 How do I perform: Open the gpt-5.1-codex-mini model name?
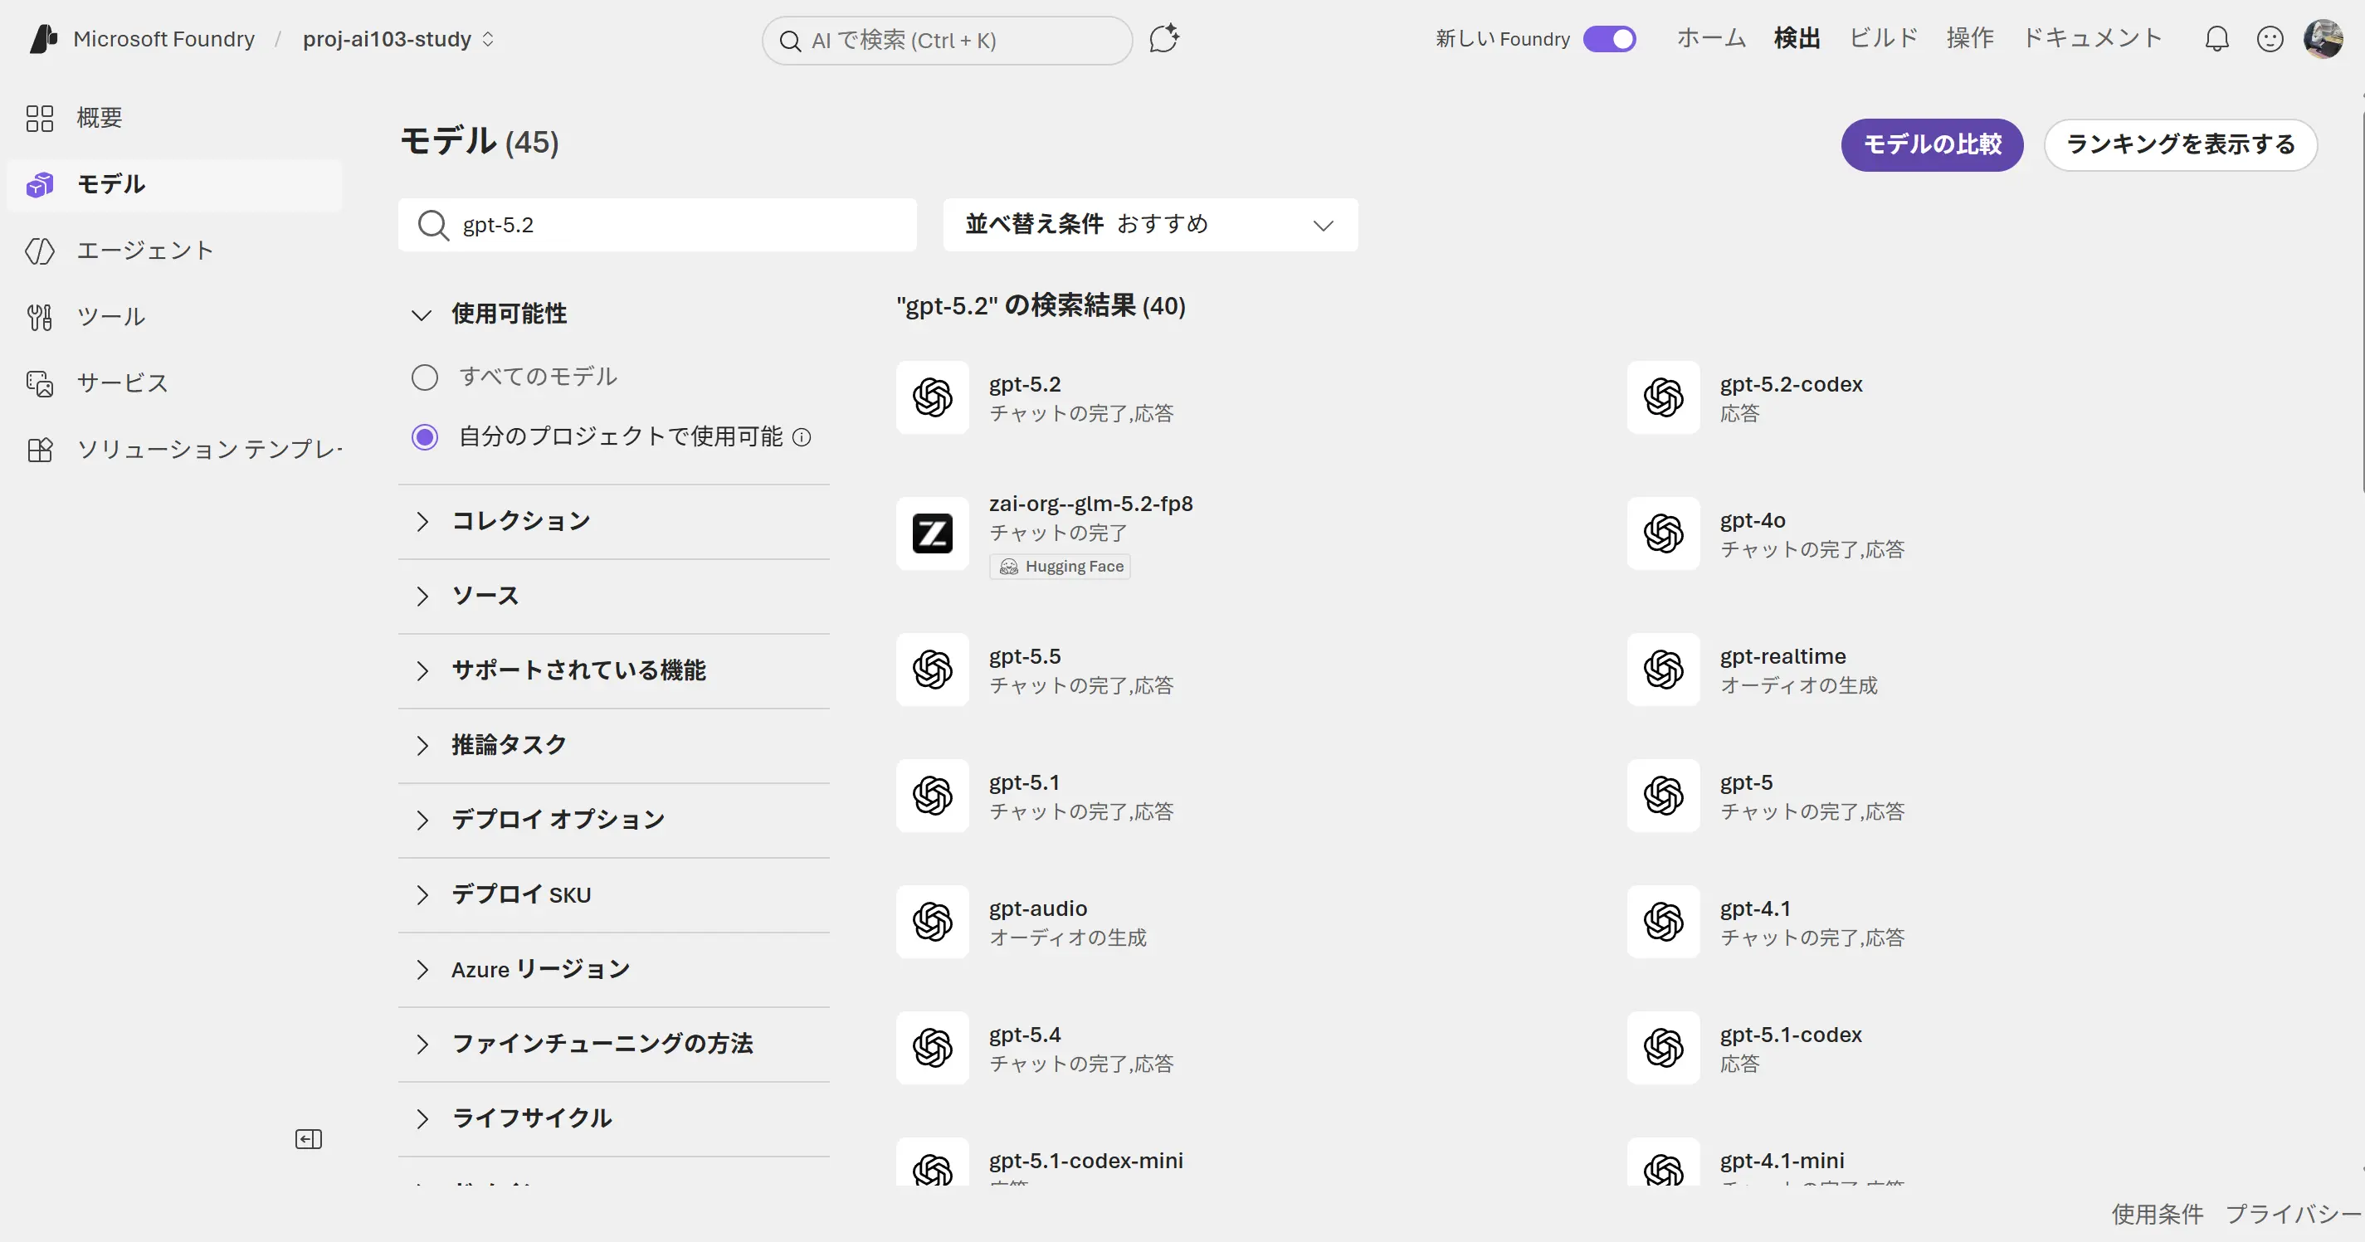[x=1086, y=1162]
